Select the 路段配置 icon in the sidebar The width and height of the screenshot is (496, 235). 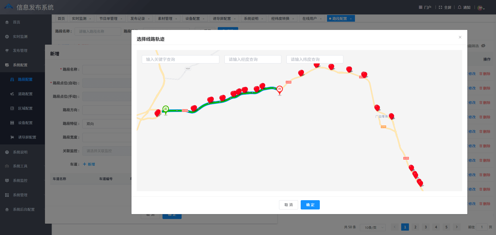click(12, 79)
